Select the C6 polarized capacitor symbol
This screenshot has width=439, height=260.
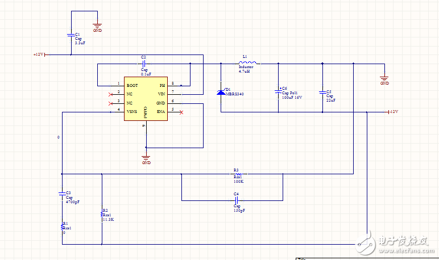[278, 91]
